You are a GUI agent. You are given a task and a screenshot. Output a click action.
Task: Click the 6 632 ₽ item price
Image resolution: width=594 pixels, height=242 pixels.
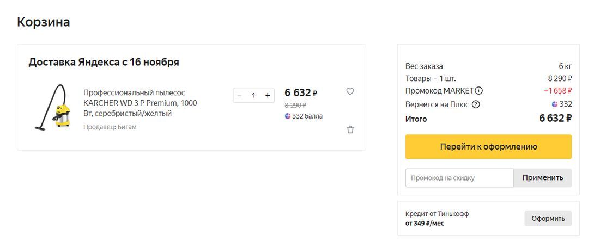pos(300,92)
